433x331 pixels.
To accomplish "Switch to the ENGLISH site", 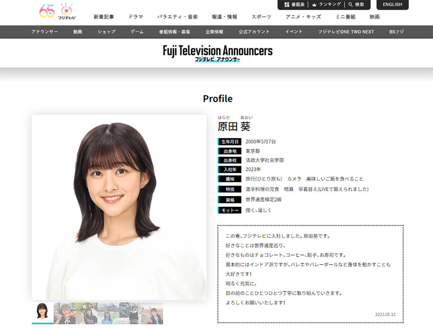I will coord(393,5).
